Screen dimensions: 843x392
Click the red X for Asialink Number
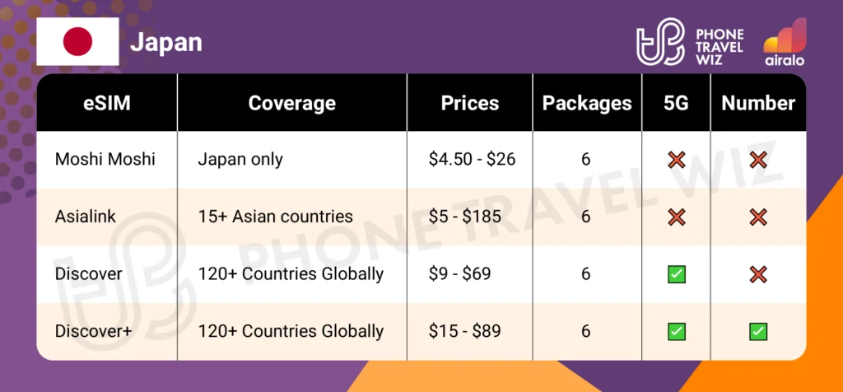(x=758, y=217)
